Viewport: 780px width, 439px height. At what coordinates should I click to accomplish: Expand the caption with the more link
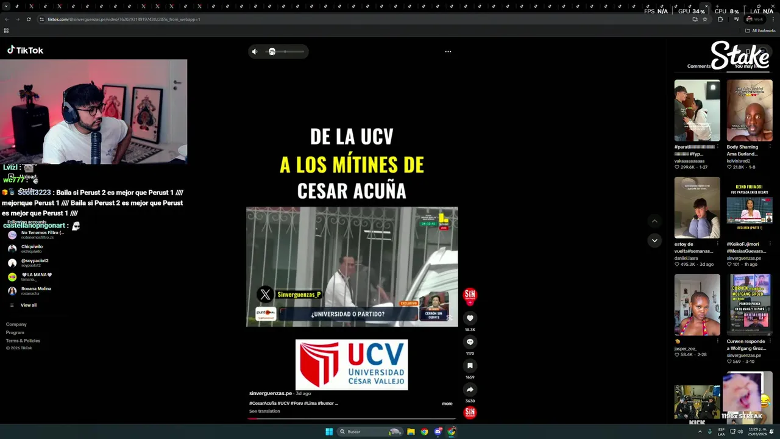447,404
